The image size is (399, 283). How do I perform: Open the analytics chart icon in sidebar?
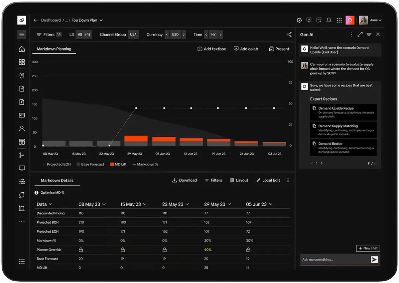coord(22,208)
